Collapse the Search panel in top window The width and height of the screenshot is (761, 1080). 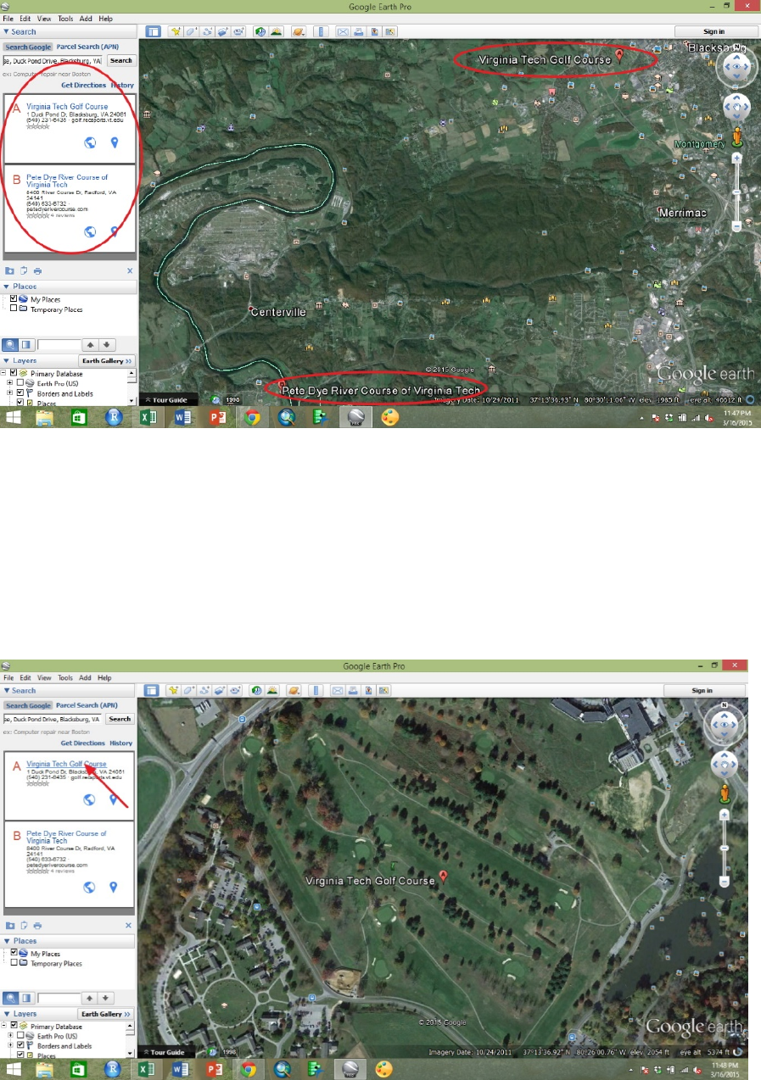click(6, 32)
